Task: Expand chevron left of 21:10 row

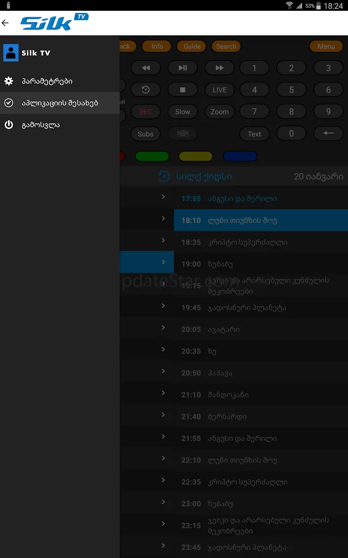Action: [163, 393]
